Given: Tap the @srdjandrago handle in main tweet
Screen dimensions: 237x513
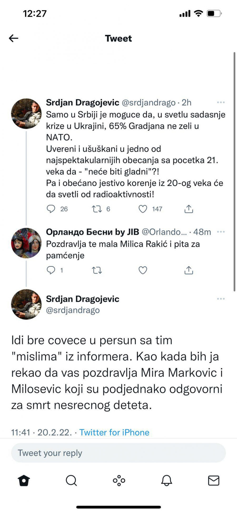Looking at the screenshot, I should tap(73, 310).
